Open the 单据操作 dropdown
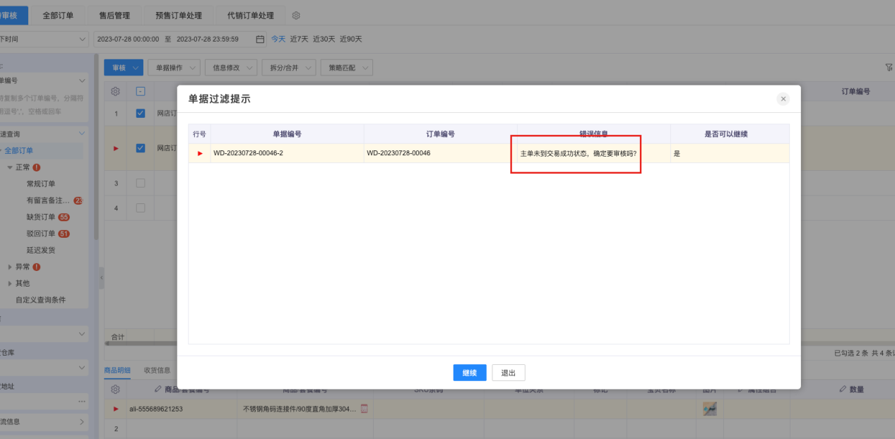This screenshot has width=895, height=439. (174, 68)
